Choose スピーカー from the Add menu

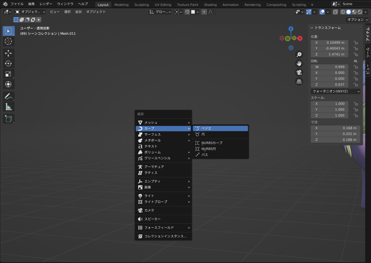click(164, 219)
